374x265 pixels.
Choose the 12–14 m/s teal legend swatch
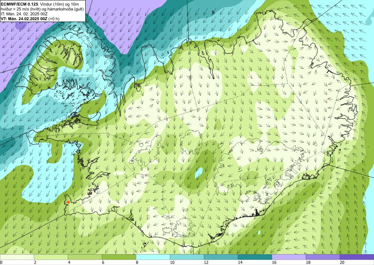(x=221, y=257)
